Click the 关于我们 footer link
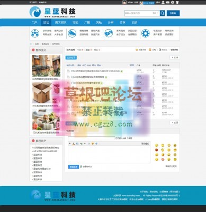The height and width of the screenshot is (212, 206). point(144,191)
